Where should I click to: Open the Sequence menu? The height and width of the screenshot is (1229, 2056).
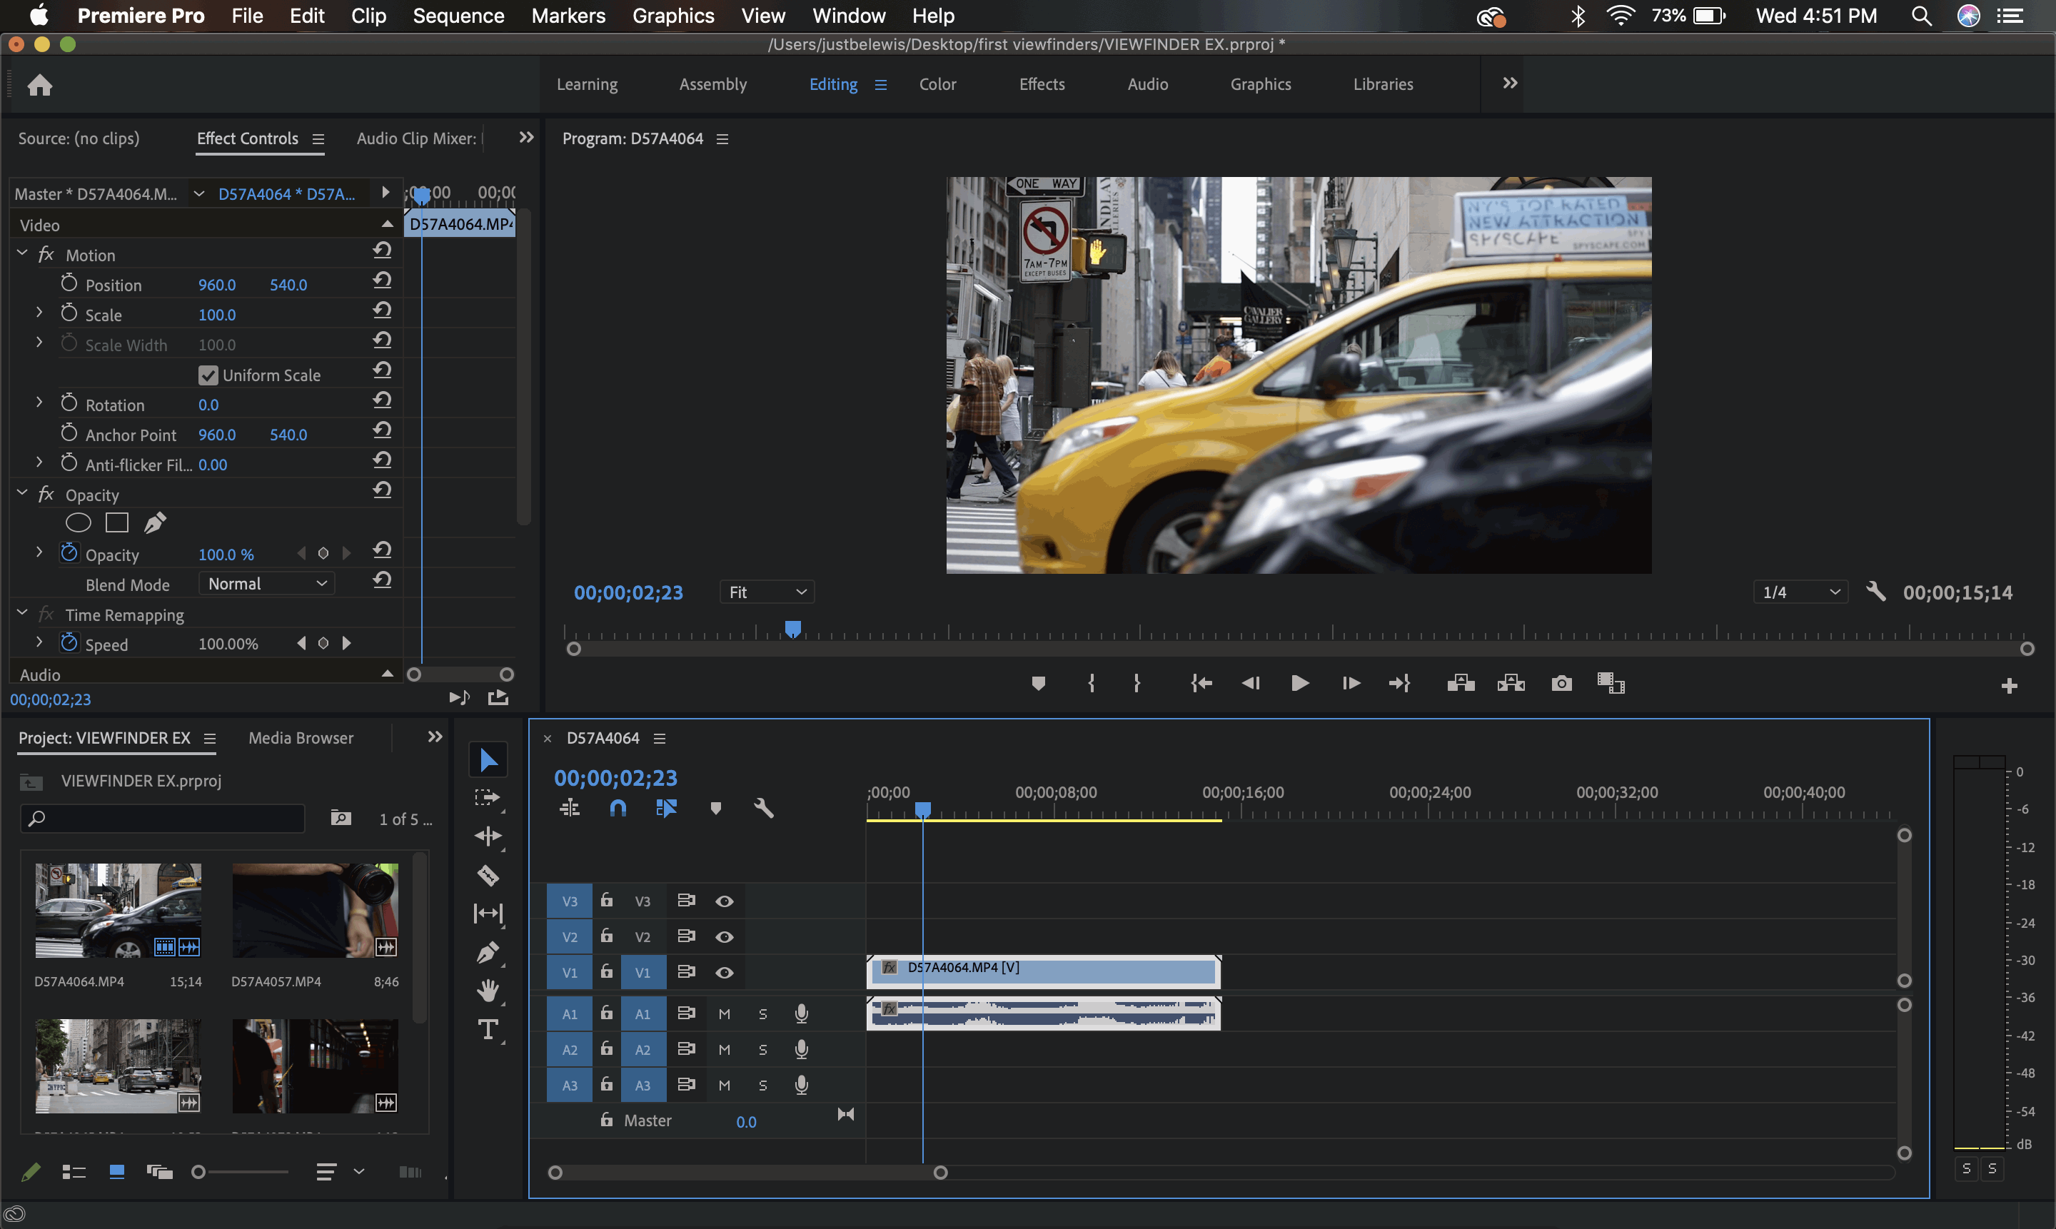click(x=458, y=16)
